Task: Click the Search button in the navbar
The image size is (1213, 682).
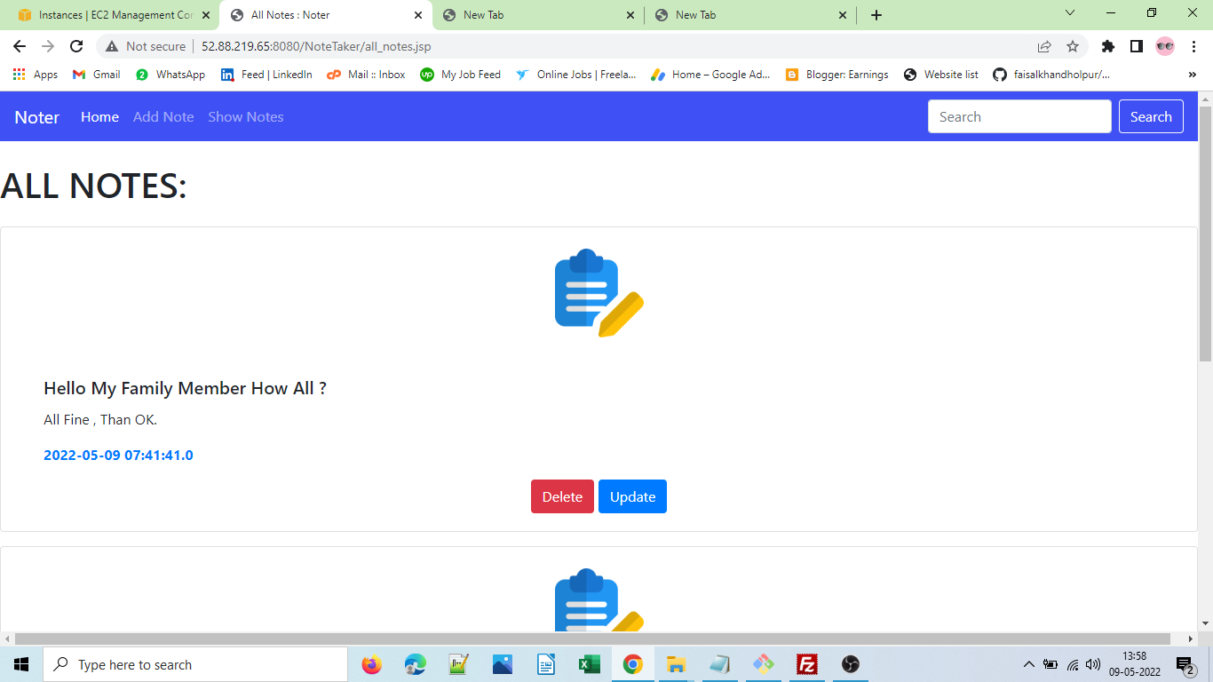Action: (1151, 116)
